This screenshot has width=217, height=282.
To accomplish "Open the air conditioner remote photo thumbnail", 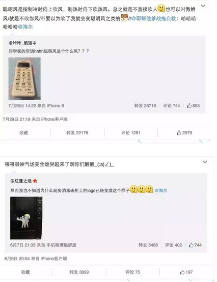I will [24, 78].
